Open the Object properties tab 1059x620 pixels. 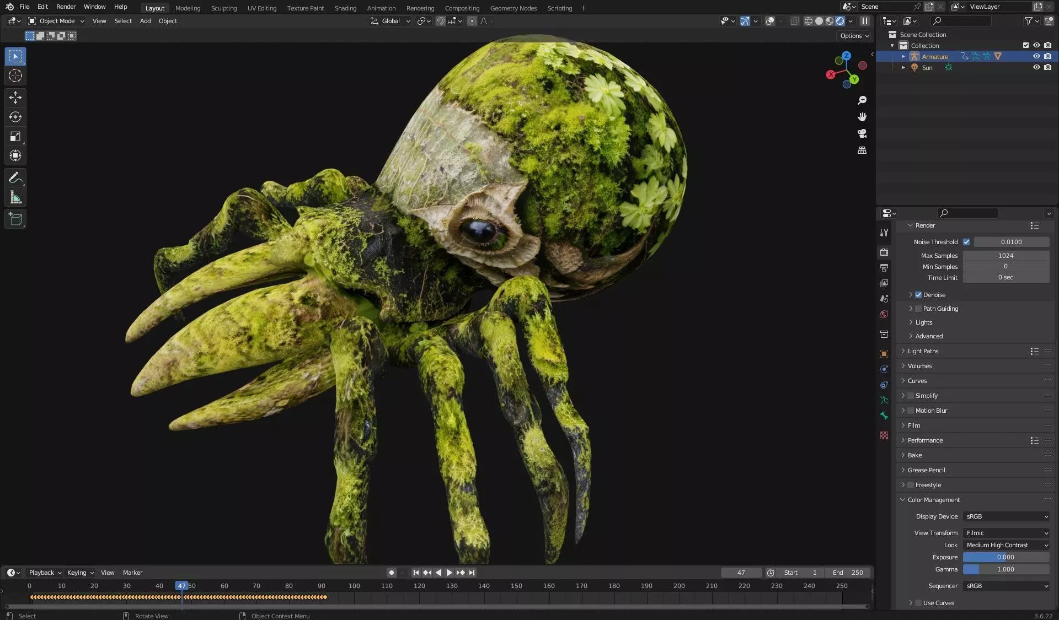884,354
